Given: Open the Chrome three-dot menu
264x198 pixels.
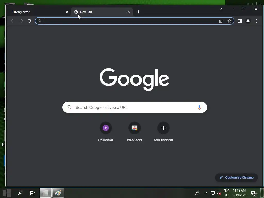Looking at the screenshot, I should click(256, 21).
